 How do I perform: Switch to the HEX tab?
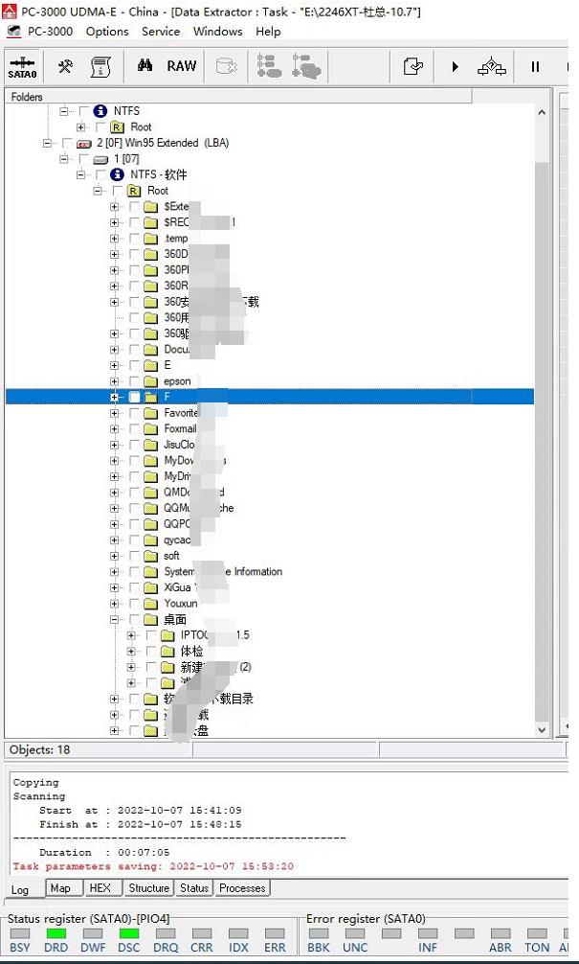[x=100, y=887]
